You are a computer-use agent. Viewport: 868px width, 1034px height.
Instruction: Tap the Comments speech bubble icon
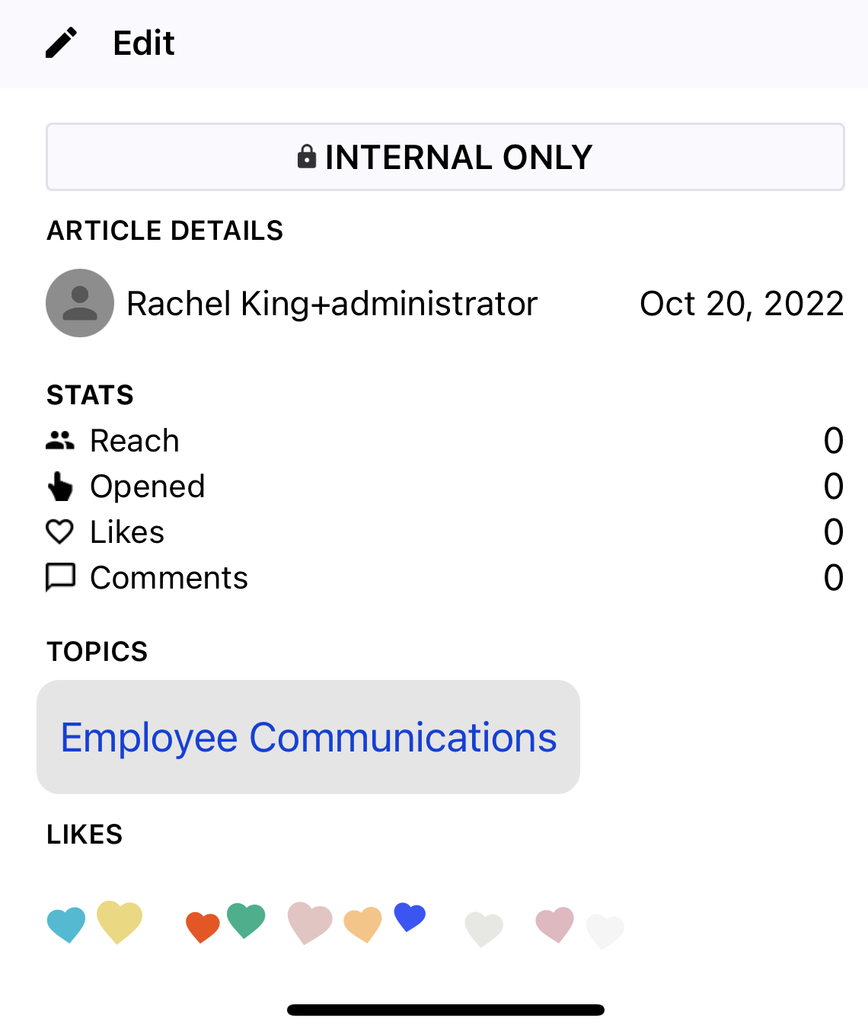point(61,577)
